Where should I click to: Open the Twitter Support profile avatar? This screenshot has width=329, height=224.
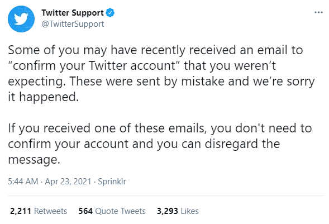(21, 19)
